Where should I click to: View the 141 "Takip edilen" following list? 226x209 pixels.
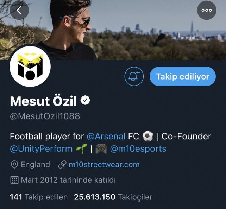tap(39, 197)
